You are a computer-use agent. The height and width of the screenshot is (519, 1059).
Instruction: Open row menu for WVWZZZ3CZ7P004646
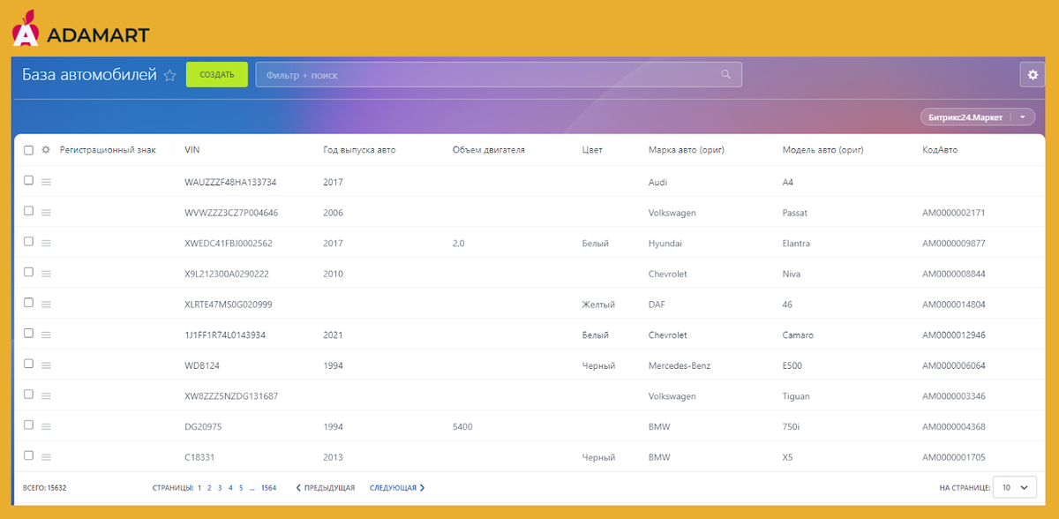coord(46,213)
